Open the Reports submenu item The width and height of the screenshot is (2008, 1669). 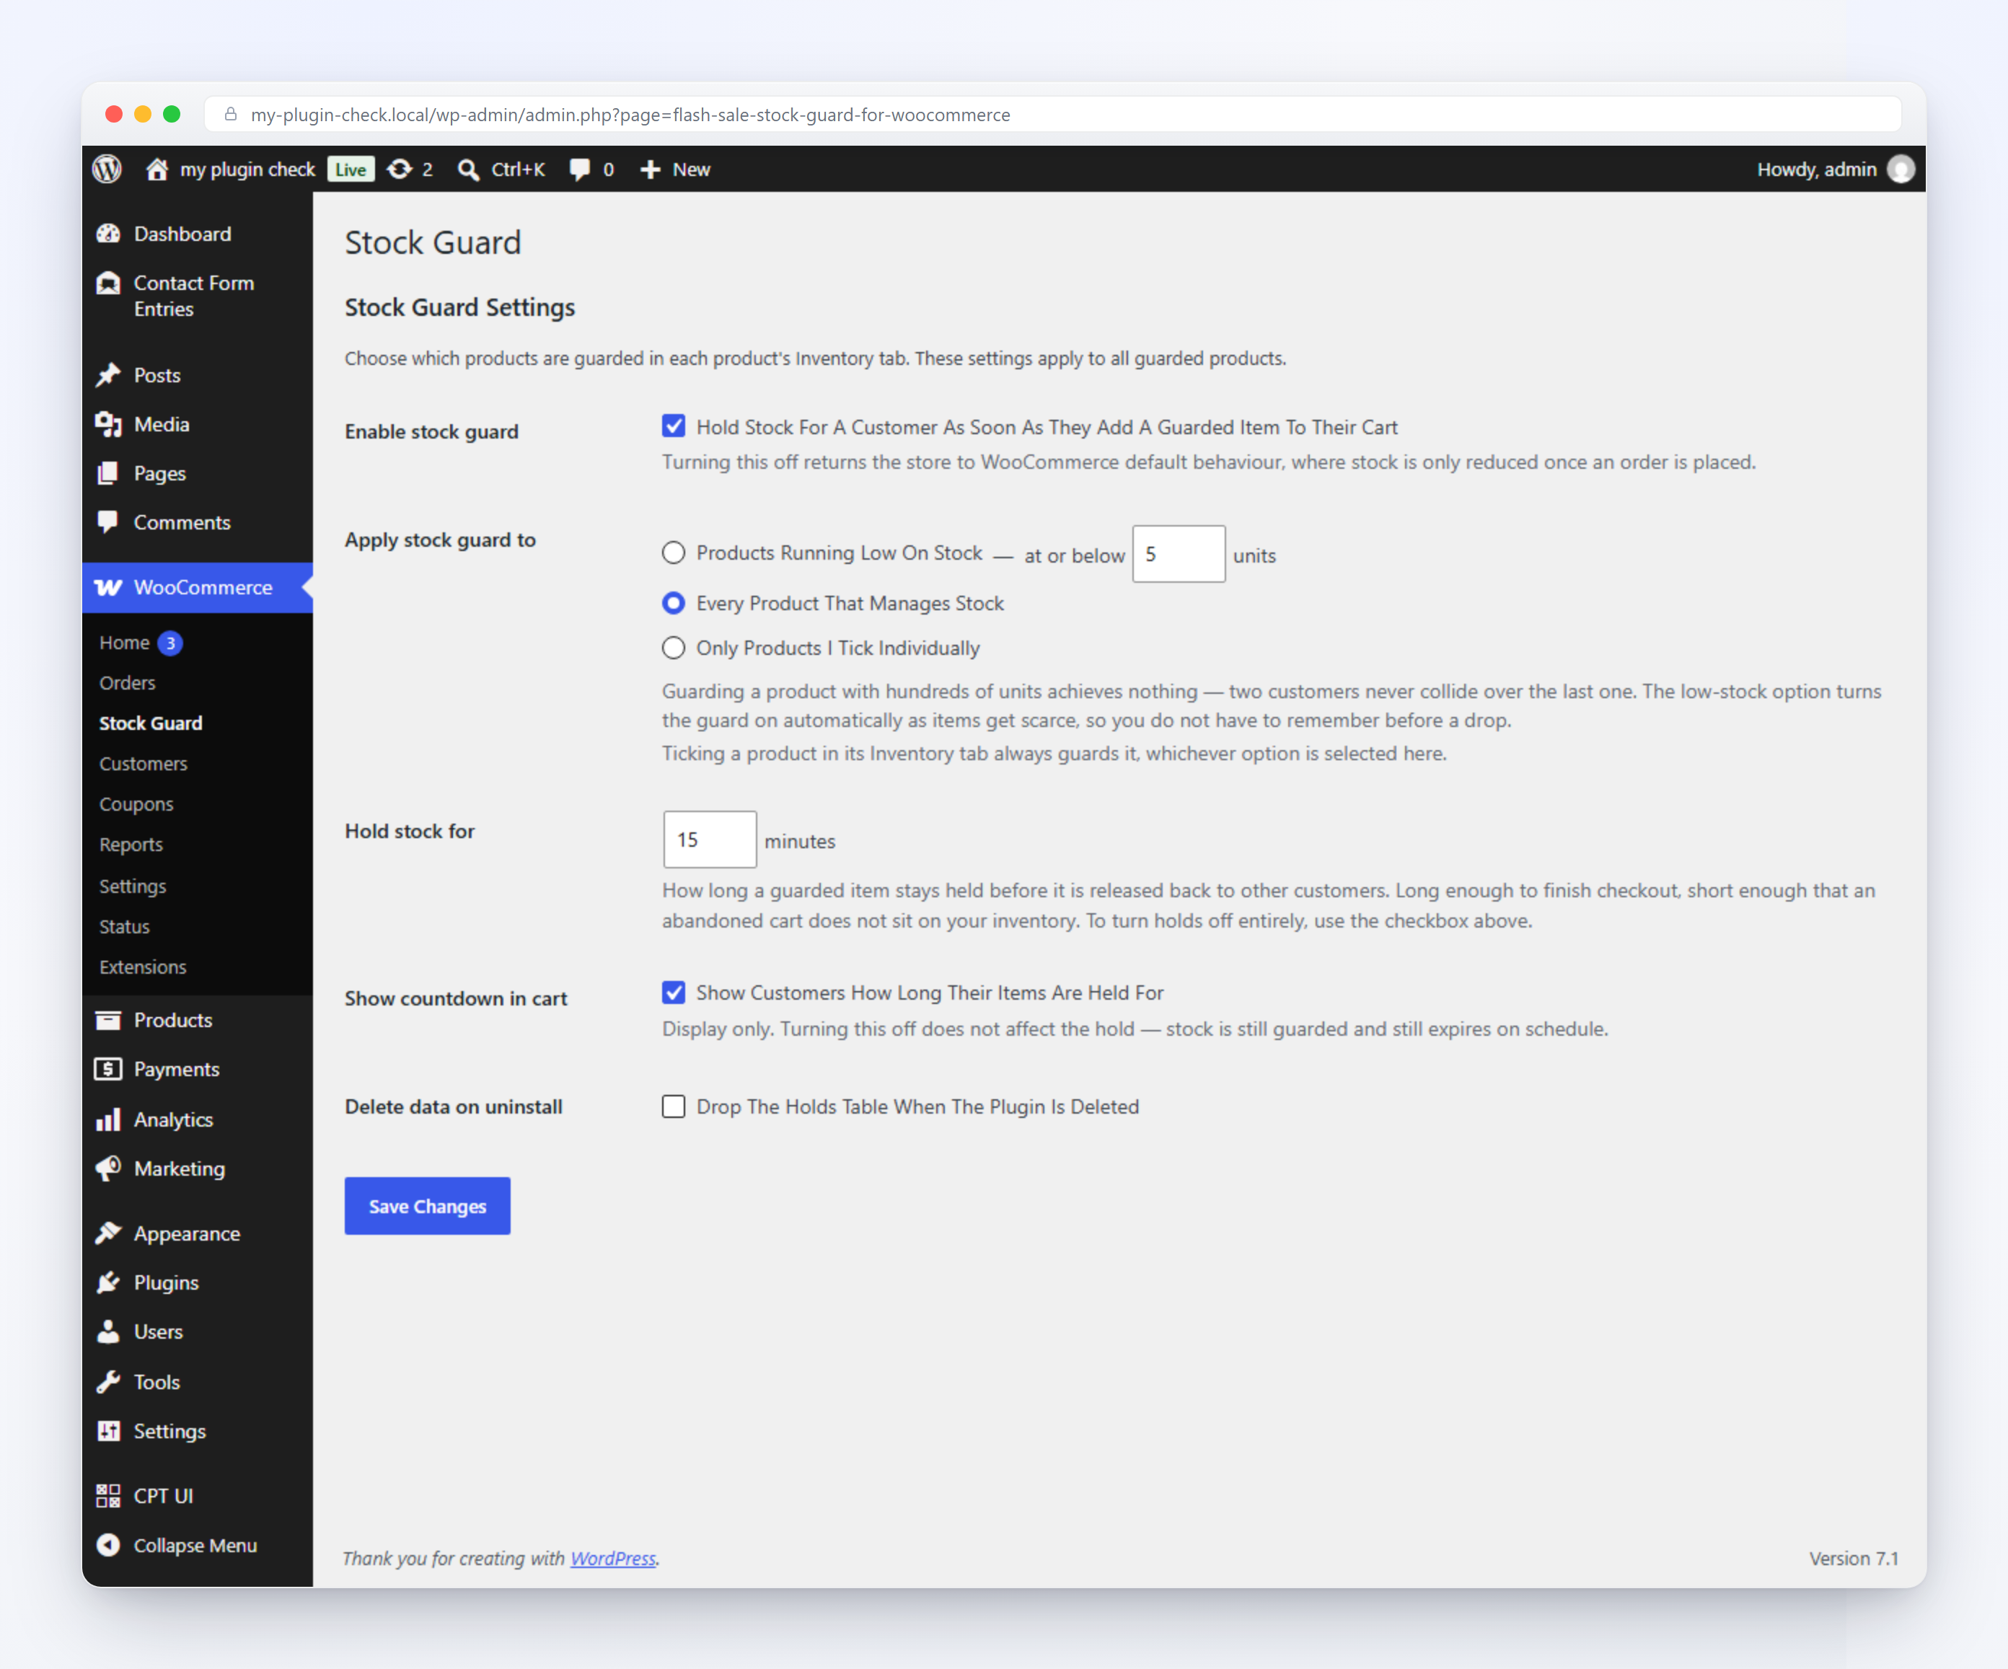coord(131,845)
